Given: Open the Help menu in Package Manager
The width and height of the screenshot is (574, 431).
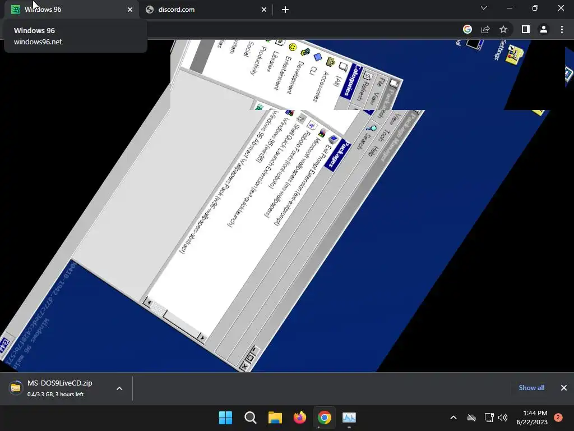Looking at the screenshot, I should click(373, 152).
